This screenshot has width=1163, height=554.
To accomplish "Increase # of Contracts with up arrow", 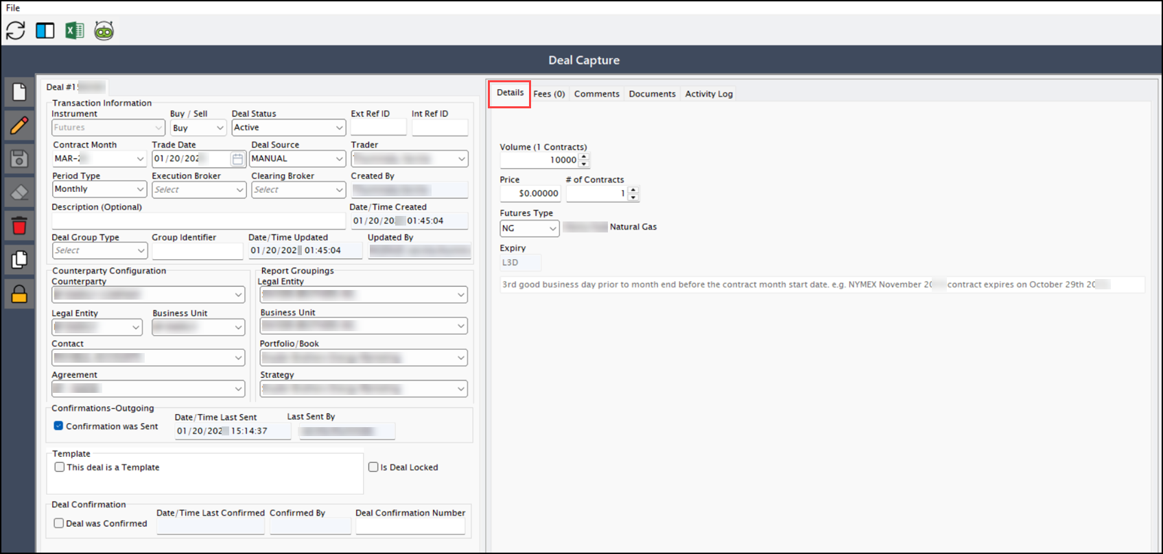I will 633,190.
